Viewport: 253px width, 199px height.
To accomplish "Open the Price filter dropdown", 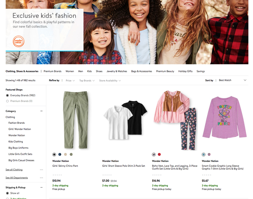I will pos(70,81).
